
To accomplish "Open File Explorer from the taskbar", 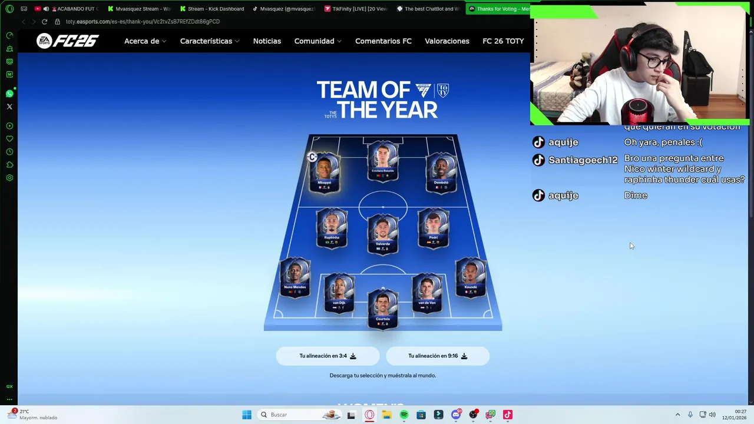I will (386, 415).
